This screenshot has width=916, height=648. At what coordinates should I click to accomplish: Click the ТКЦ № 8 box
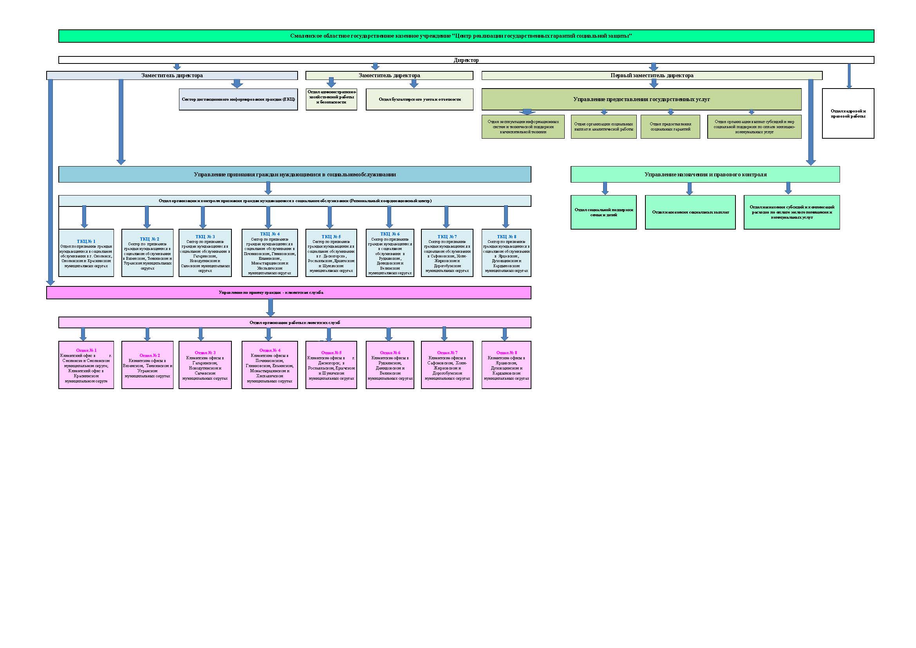point(506,253)
